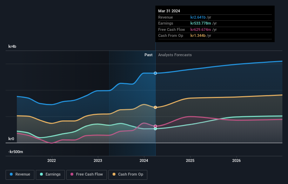Click the kr533.778m earnings value
Screen dimensions: 288x184
201,23
